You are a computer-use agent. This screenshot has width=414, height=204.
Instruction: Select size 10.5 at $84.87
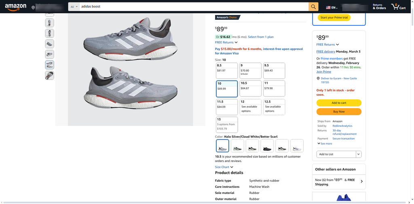coord(250,89)
